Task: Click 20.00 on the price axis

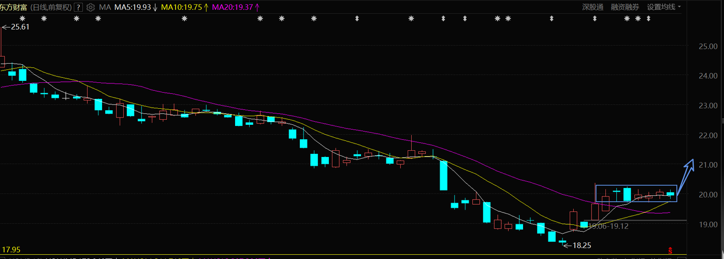Action: [708, 195]
